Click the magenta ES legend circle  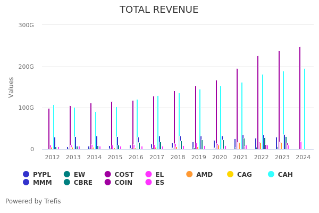click(x=149, y=183)
